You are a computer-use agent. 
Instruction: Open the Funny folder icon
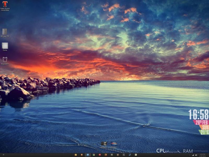click(5, 47)
